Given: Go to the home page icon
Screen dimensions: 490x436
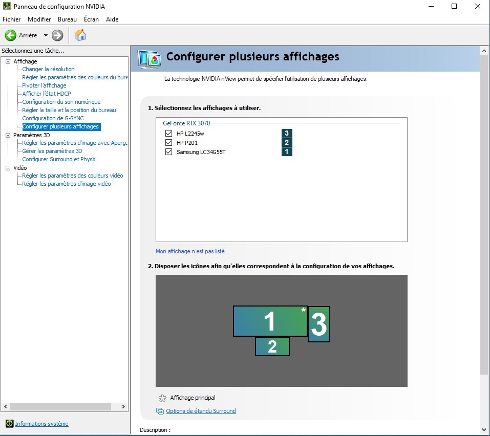Looking at the screenshot, I should 80,35.
